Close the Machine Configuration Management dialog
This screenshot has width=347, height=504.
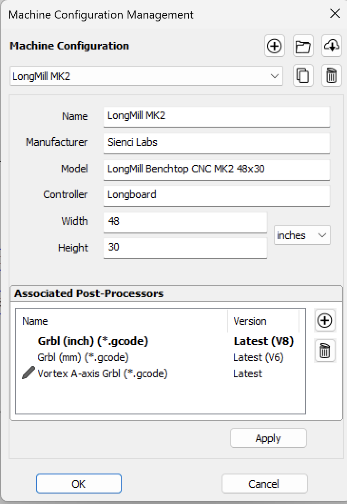coord(335,13)
